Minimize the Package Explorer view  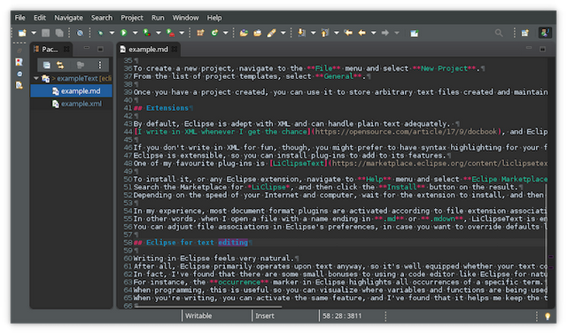tap(87, 48)
